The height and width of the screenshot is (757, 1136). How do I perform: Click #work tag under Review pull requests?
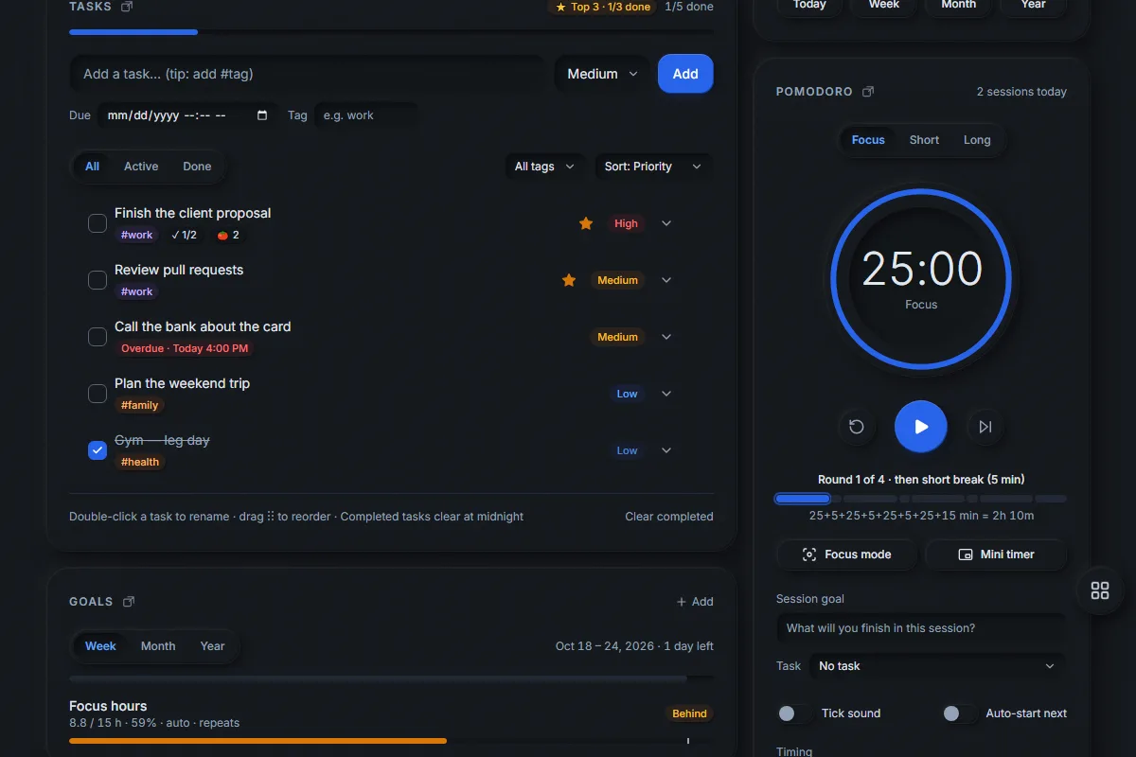pyautogui.click(x=137, y=291)
